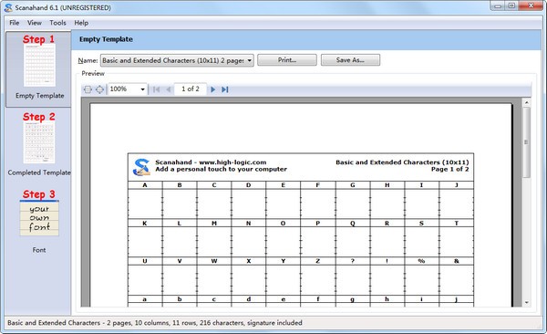
Task: Click the Scanahand logo in template header
Action: pos(141,167)
